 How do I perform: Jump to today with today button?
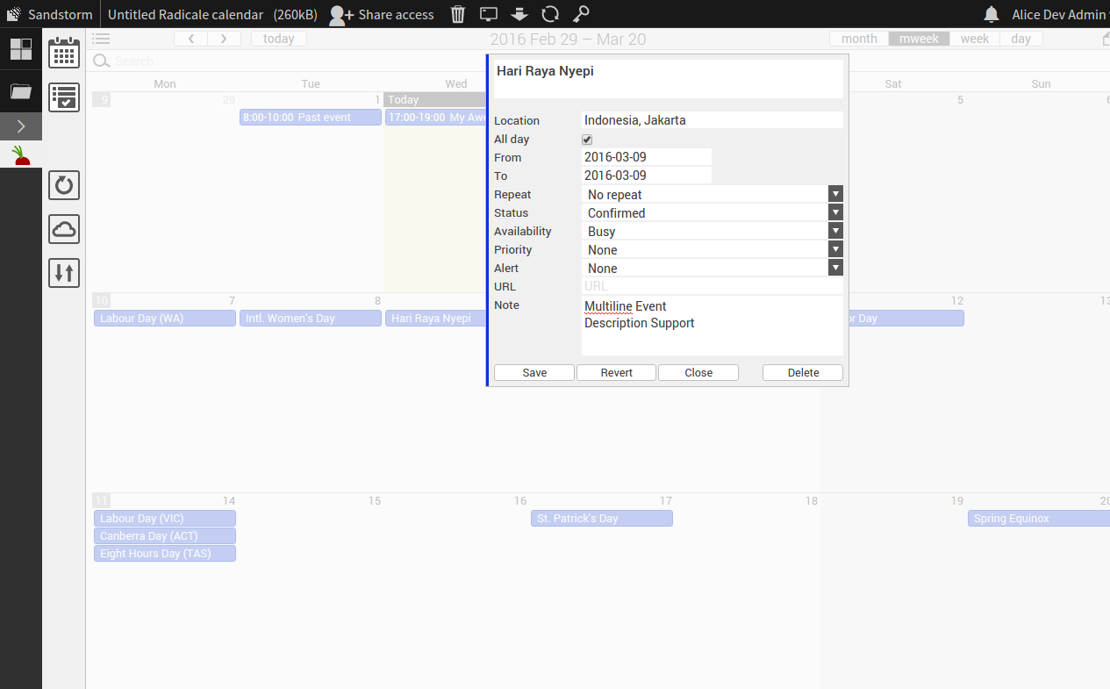click(279, 39)
